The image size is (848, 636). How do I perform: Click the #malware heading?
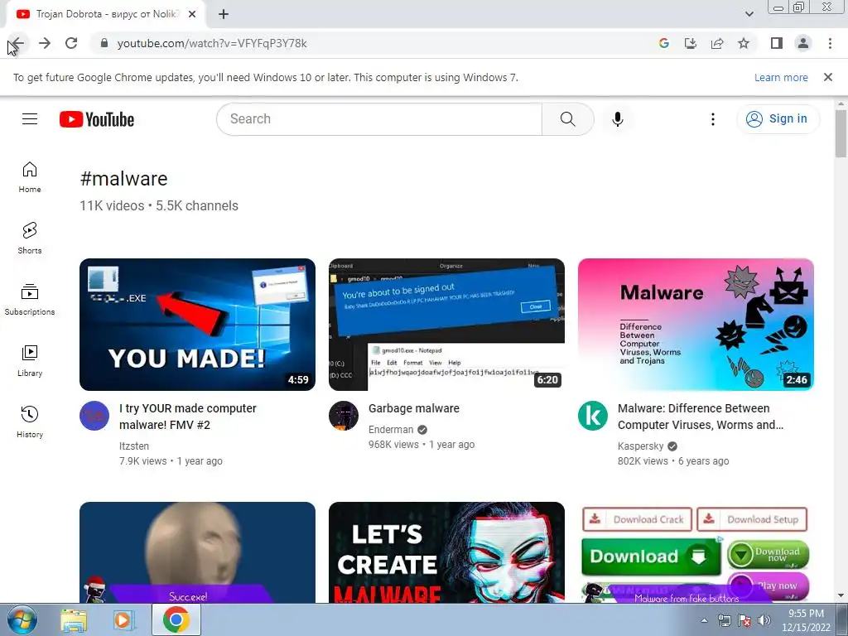pyautogui.click(x=124, y=179)
